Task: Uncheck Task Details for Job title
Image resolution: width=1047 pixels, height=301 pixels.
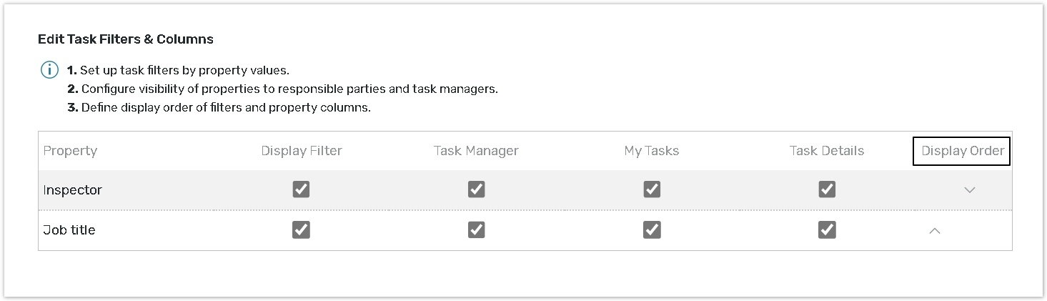Action: 827,230
